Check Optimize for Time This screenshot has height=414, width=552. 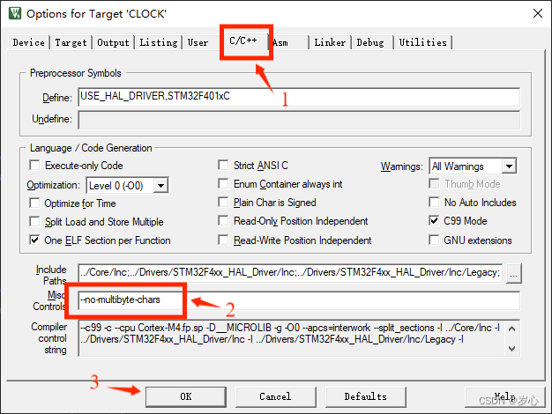(x=34, y=203)
